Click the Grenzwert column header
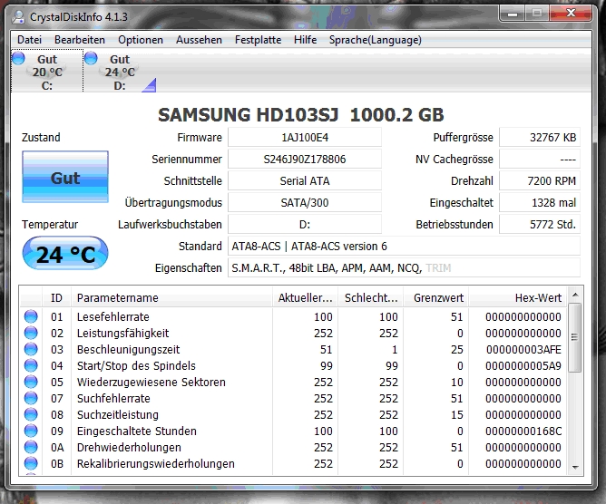Viewport: 606px width, 504px height. pyautogui.click(x=436, y=297)
